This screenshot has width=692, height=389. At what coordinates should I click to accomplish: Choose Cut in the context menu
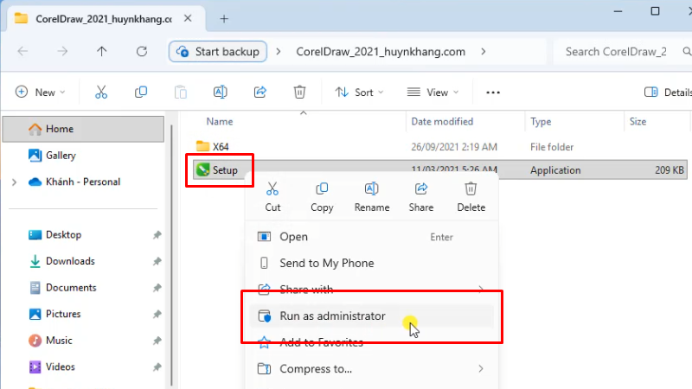(x=272, y=197)
